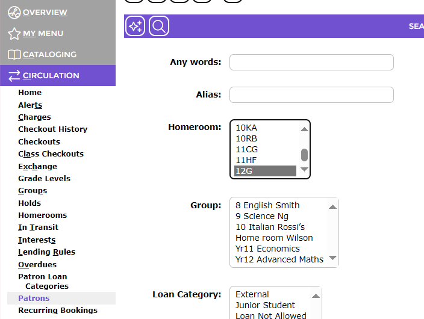Select group Yr12 Advanced Maths
Viewport: 424px width, 319px height.
pyautogui.click(x=280, y=259)
